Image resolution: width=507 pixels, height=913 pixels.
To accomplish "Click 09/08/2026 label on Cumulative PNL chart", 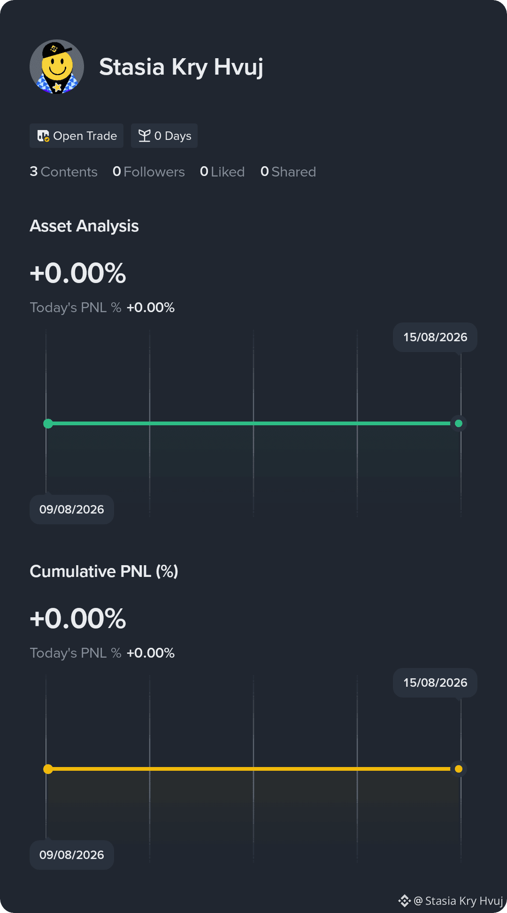I will [x=72, y=855].
